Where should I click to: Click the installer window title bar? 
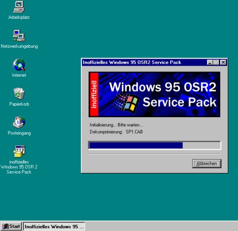pos(154,62)
